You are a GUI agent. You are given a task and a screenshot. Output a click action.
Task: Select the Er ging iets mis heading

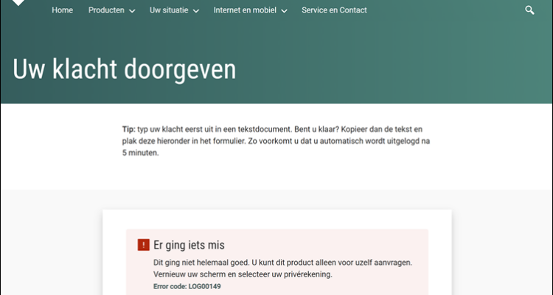pyautogui.click(x=189, y=245)
